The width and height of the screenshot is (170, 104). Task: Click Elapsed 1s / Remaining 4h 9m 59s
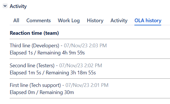pos(47,53)
